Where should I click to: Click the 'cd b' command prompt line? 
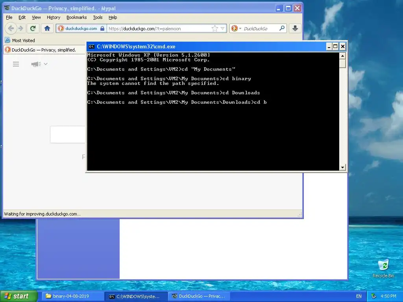point(177,102)
